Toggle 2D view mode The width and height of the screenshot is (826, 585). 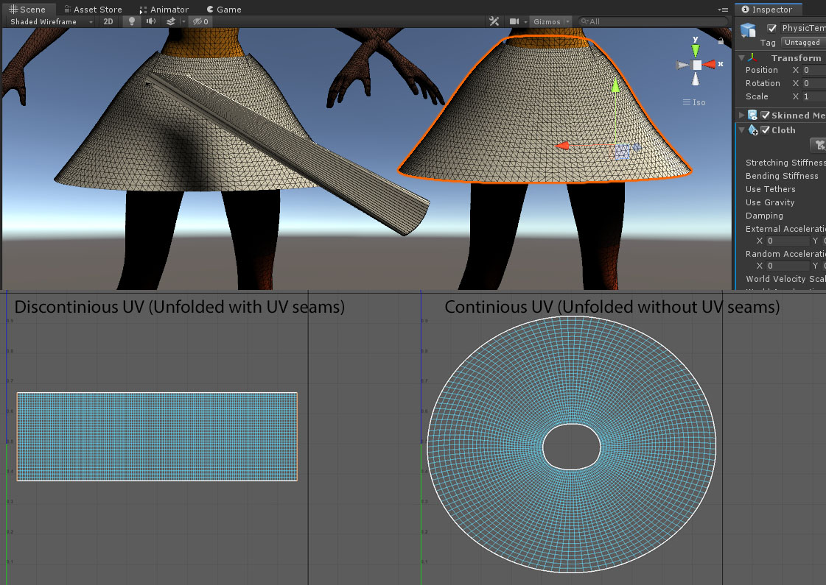108,21
